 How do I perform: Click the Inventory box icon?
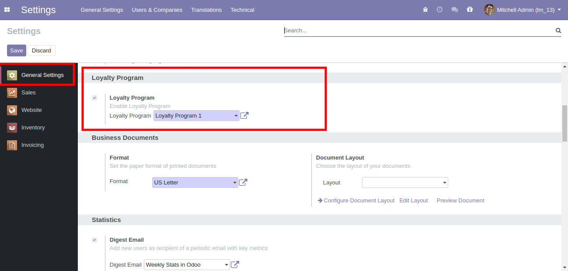pos(12,128)
